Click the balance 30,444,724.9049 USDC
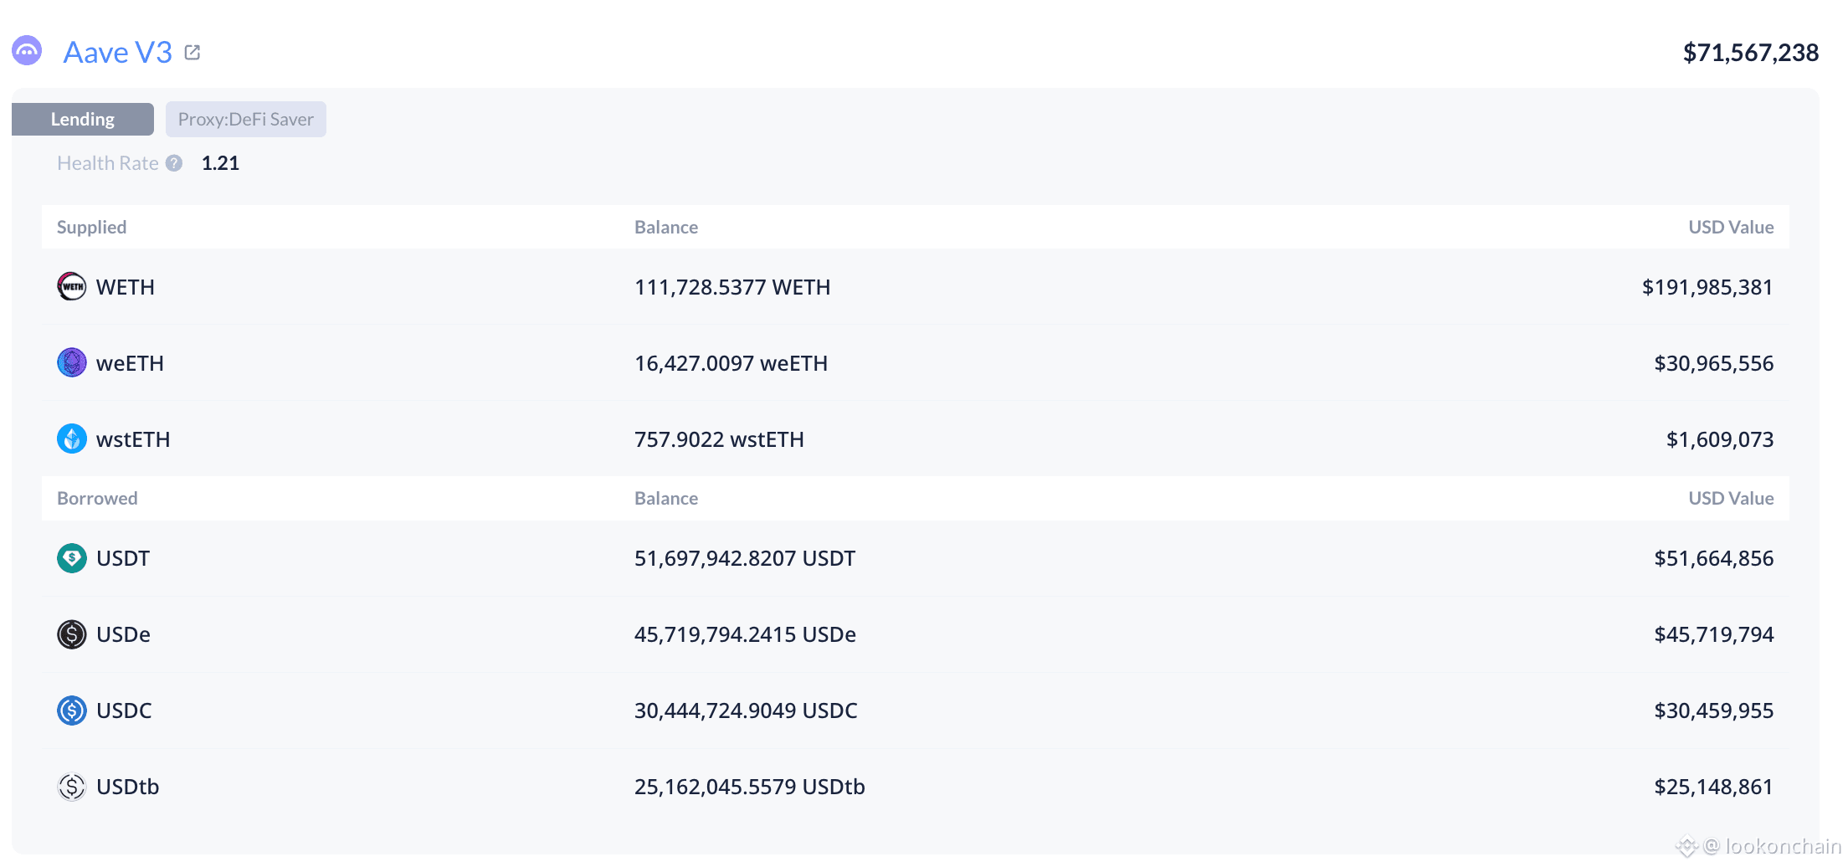Screen dimensions: 1848x867 pyautogui.click(x=746, y=711)
